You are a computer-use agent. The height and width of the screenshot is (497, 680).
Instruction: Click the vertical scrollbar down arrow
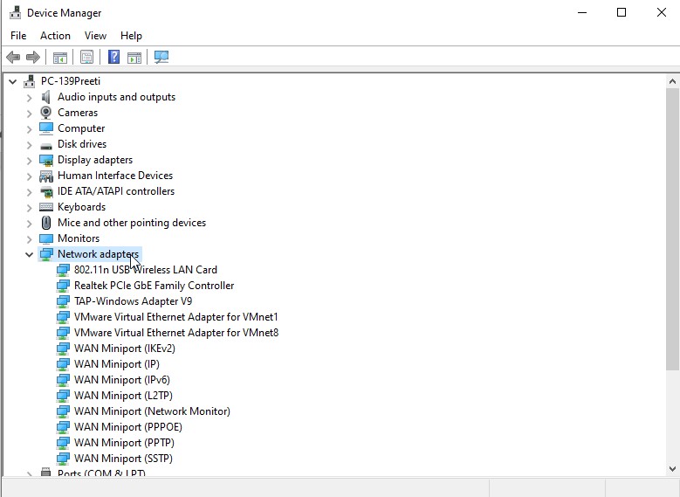click(x=672, y=469)
